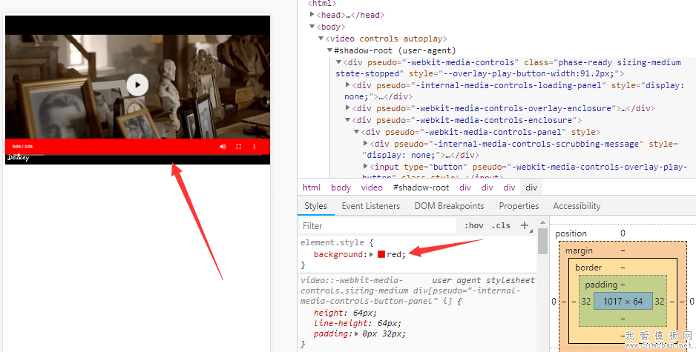Play the video with overlay play button
This screenshot has width=696, height=352.
(137, 84)
